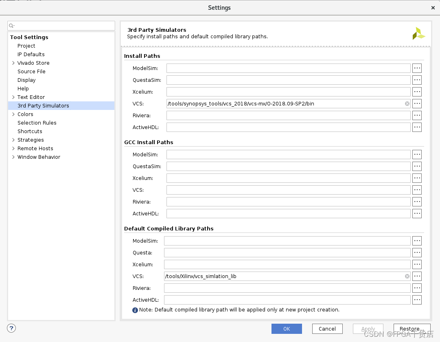This screenshot has width=440, height=342.
Task: Expand the Vivado Store tree node
Action: (x=13, y=63)
